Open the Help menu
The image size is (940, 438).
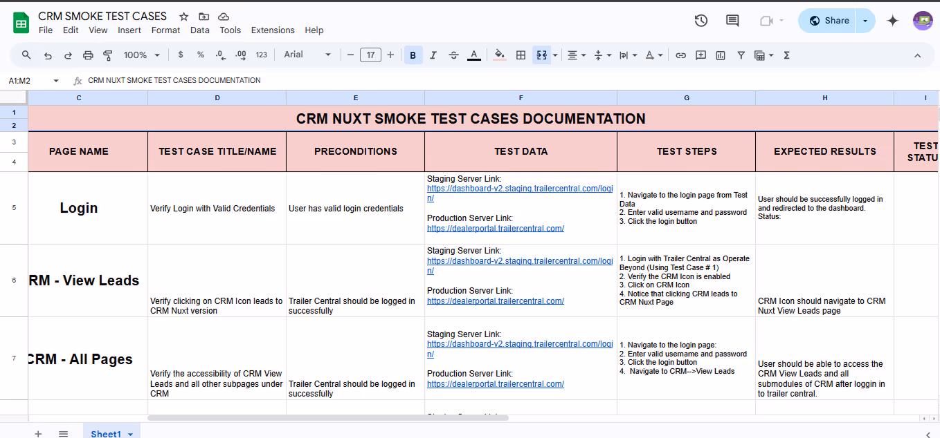pyautogui.click(x=314, y=30)
